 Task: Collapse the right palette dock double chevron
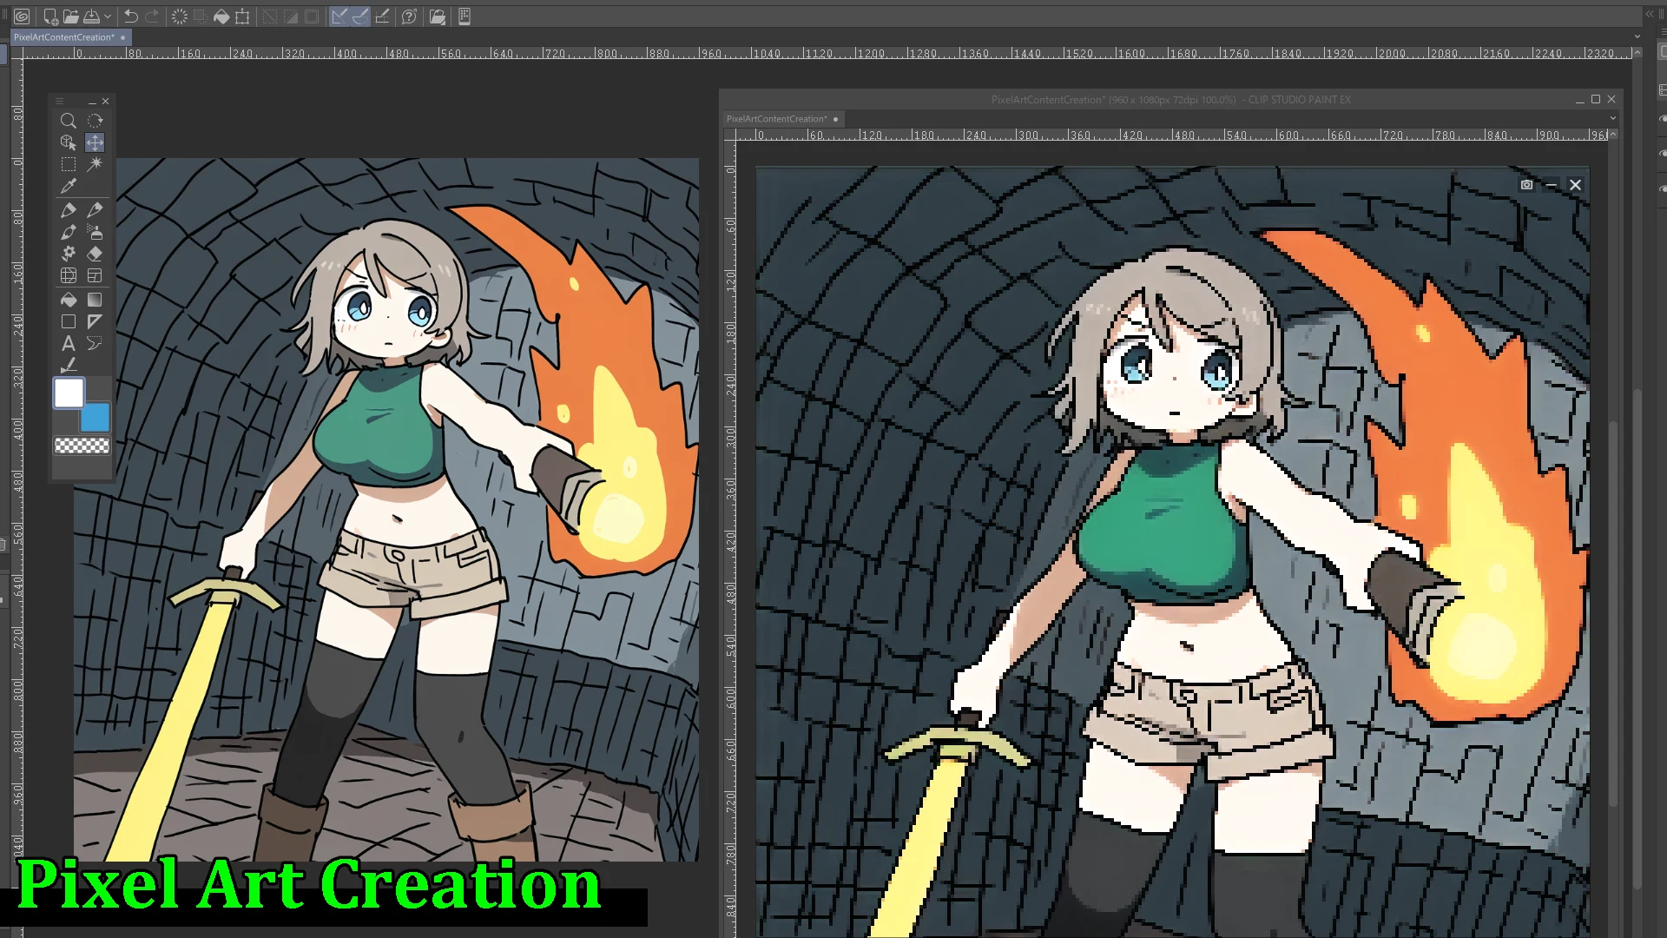click(x=1650, y=15)
